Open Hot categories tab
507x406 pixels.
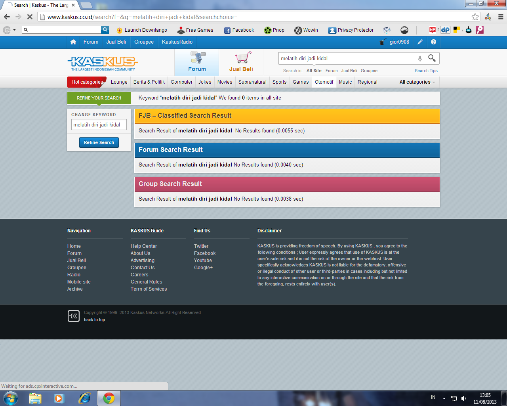pos(87,82)
